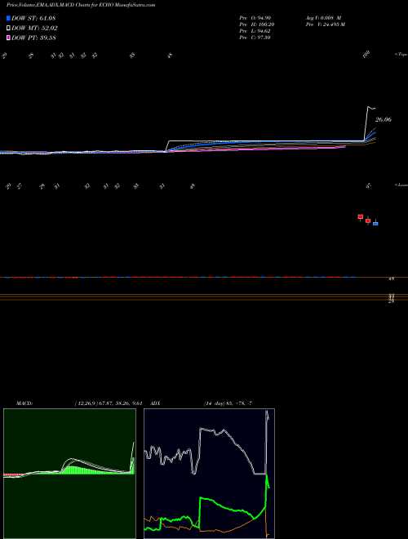The image size is (408, 539).
Task: Click the 100 top-axis label
Action: (x=366, y=54)
